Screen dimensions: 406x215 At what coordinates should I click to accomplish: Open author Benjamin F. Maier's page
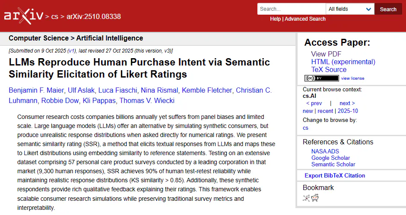point(36,90)
